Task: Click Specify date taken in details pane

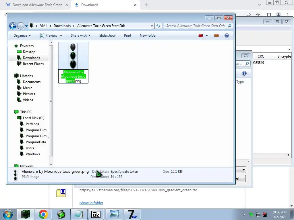Action: 124,172
